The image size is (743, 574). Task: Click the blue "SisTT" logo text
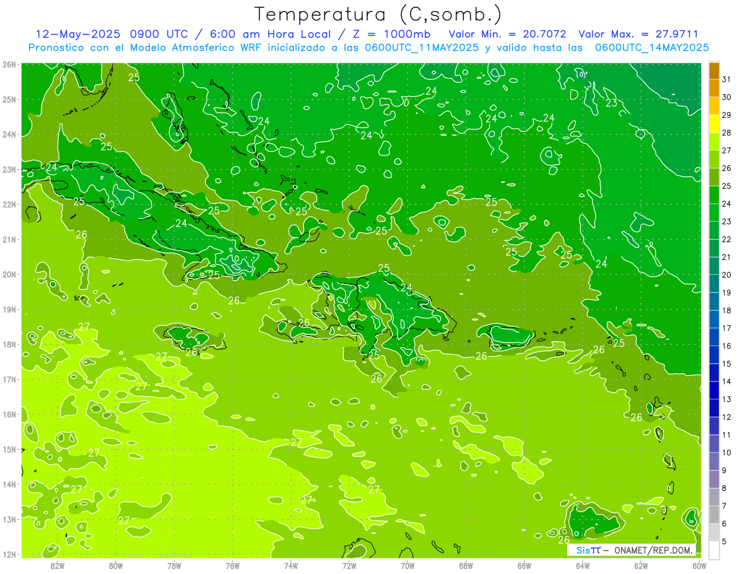click(x=588, y=550)
